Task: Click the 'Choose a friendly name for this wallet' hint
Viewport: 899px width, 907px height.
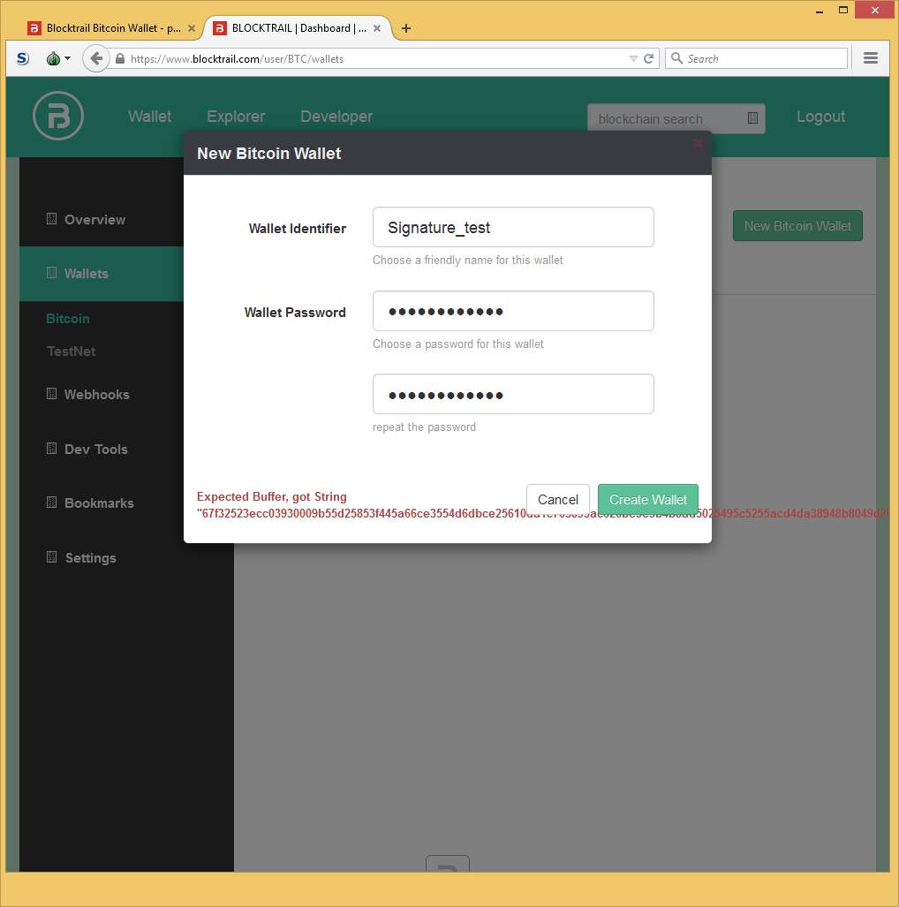Action: [468, 261]
